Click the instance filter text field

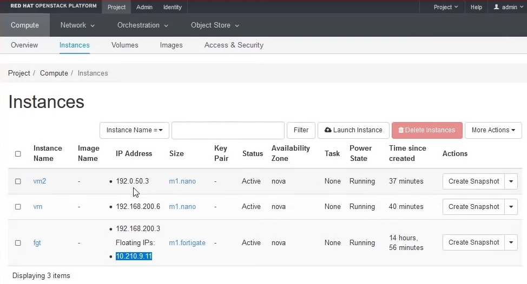(228, 130)
